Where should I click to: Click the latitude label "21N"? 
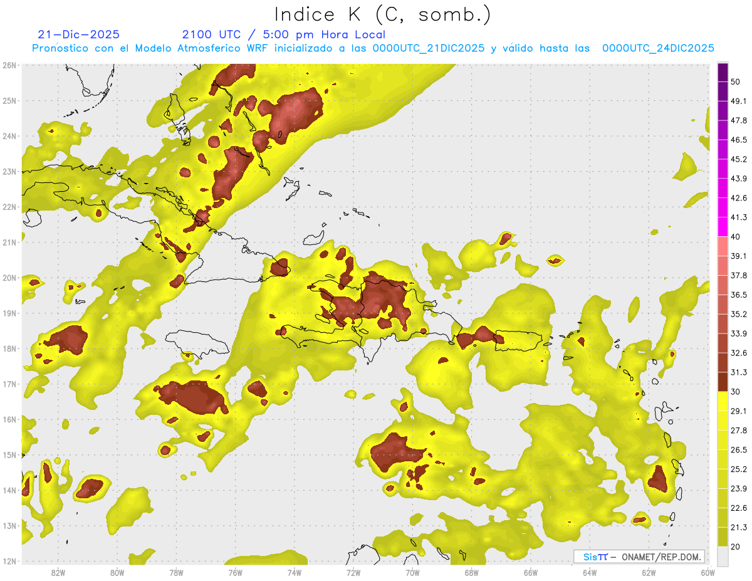pos(9,243)
